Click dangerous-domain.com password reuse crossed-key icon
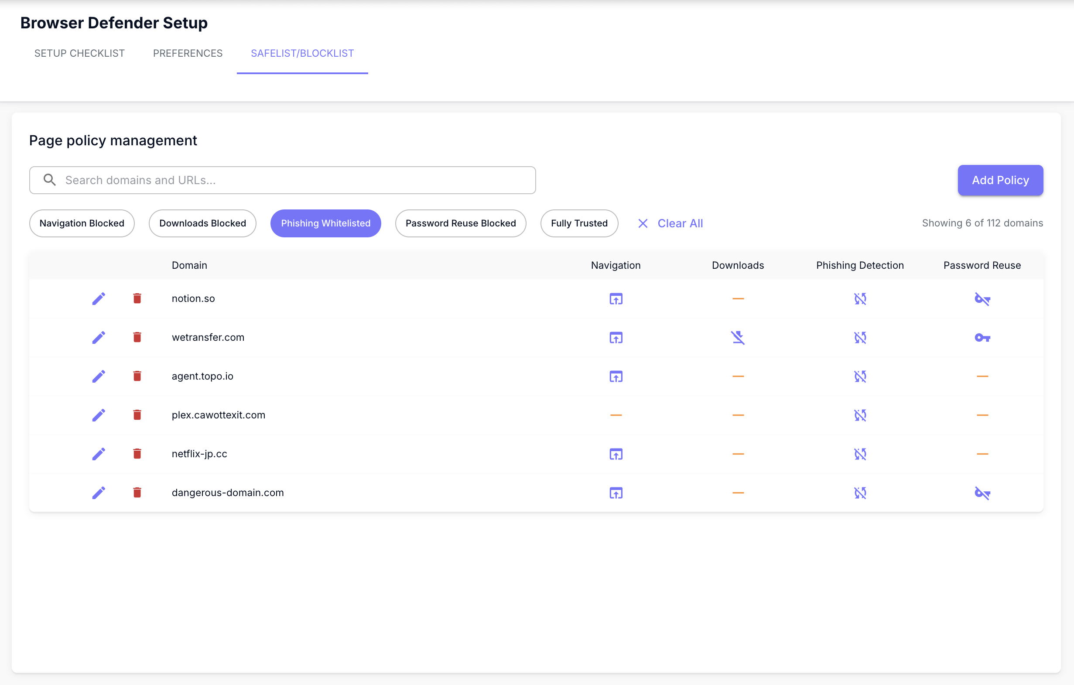The image size is (1074, 685). point(982,493)
